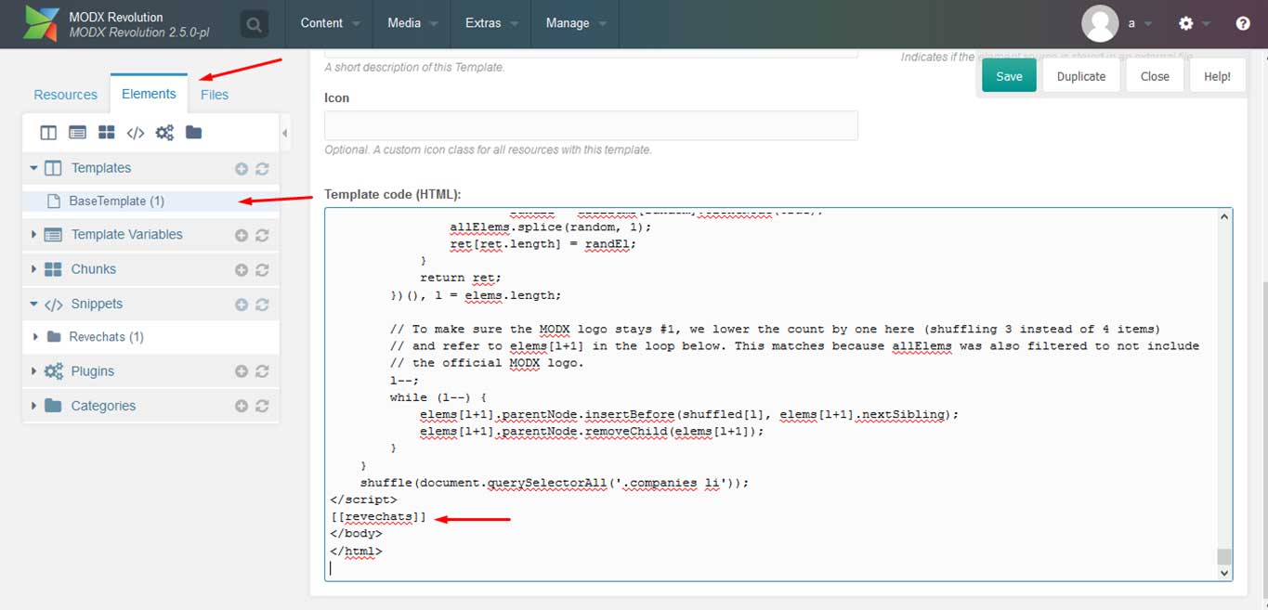1268x610 pixels.
Task: Refresh the Snippets tree node
Action: (x=262, y=305)
